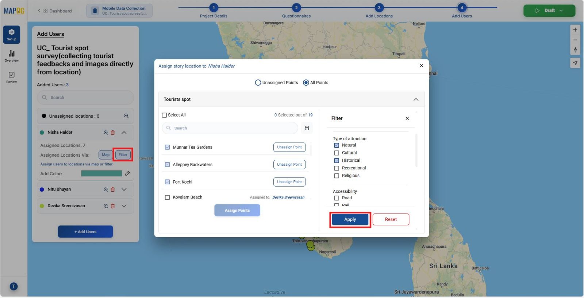The width and height of the screenshot is (584, 298).
Task: Select the Unassigned Points radio button
Action: click(x=258, y=83)
